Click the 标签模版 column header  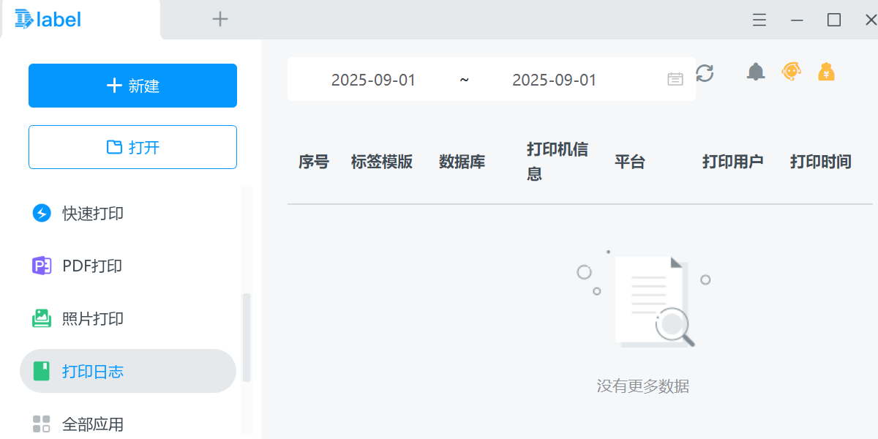382,162
